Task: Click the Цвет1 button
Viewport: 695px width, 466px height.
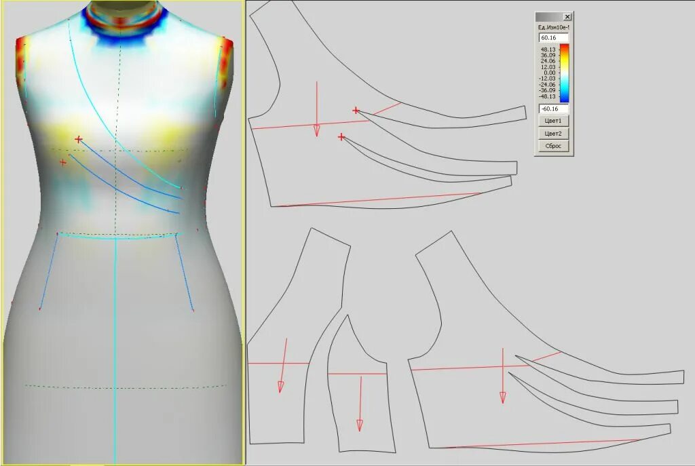Action: tap(553, 121)
